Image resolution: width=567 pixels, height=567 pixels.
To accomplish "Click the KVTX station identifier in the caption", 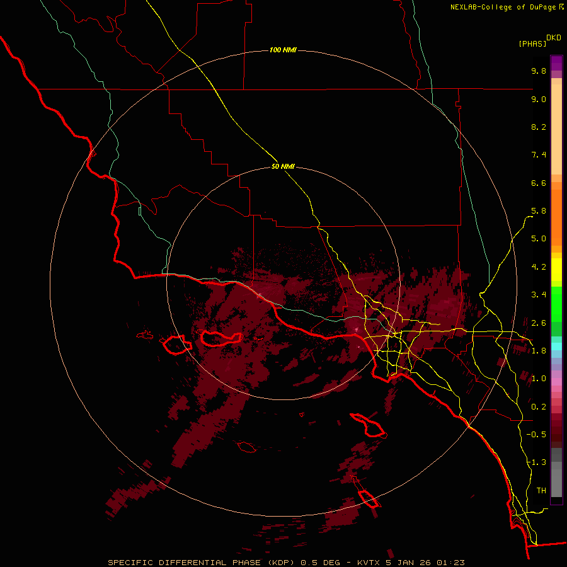I will click(369, 563).
